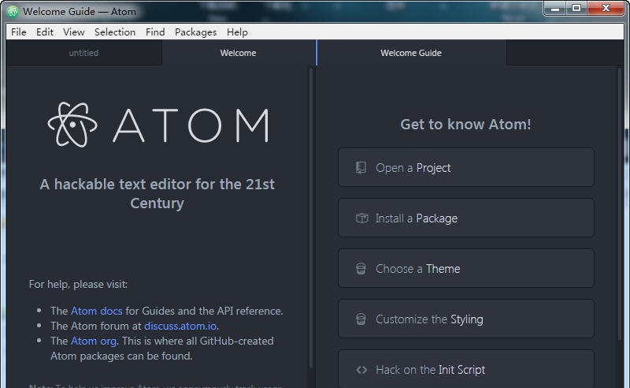Open the Edit menu
Screen dimensions: 630x388
(x=45, y=32)
